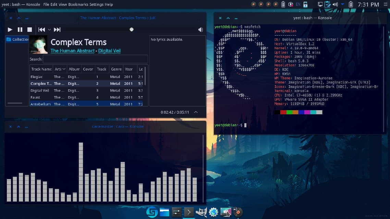Image resolution: width=390 pixels, height=219 pixels.
Task: Open the View menu in the top bar
Action: [63, 4]
